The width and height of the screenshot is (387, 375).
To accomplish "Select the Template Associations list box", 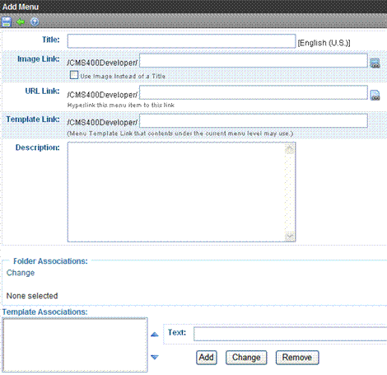I will click(x=75, y=345).
